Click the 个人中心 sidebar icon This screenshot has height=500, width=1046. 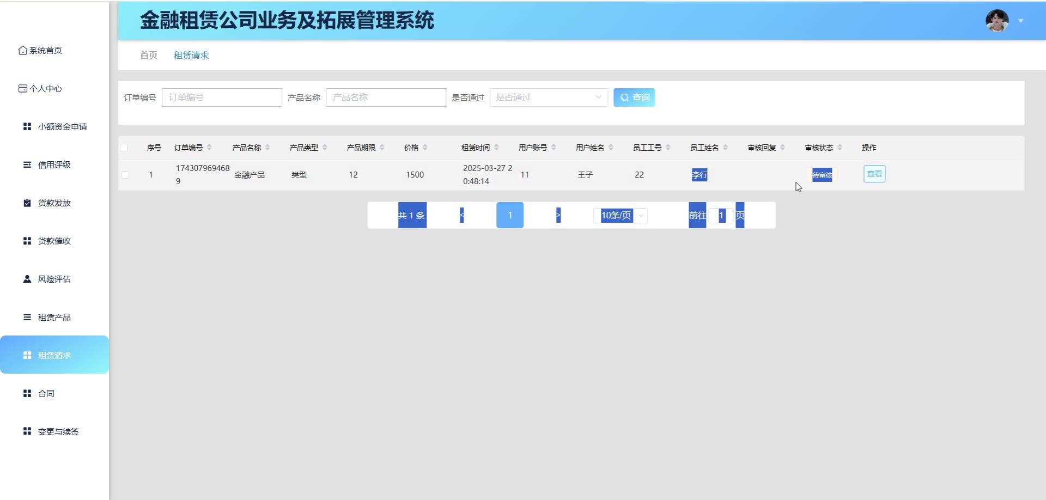(23, 88)
